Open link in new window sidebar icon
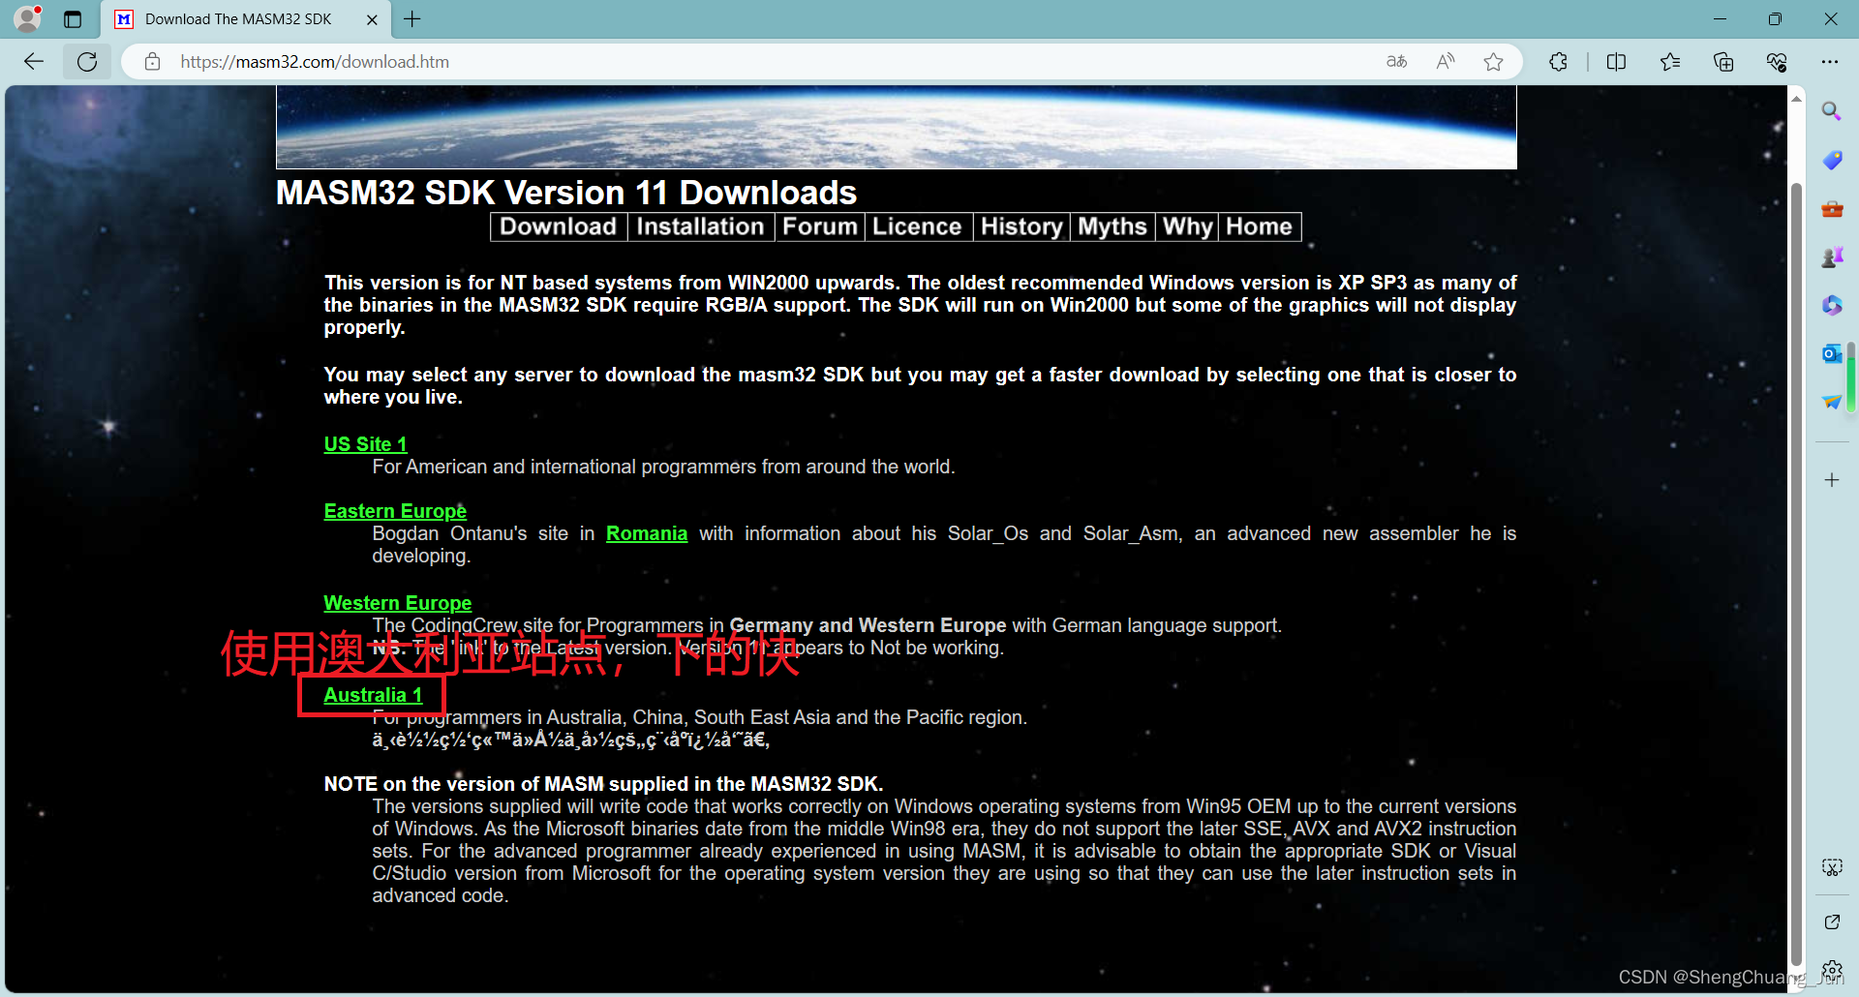This screenshot has height=997, width=1859. [x=1831, y=921]
